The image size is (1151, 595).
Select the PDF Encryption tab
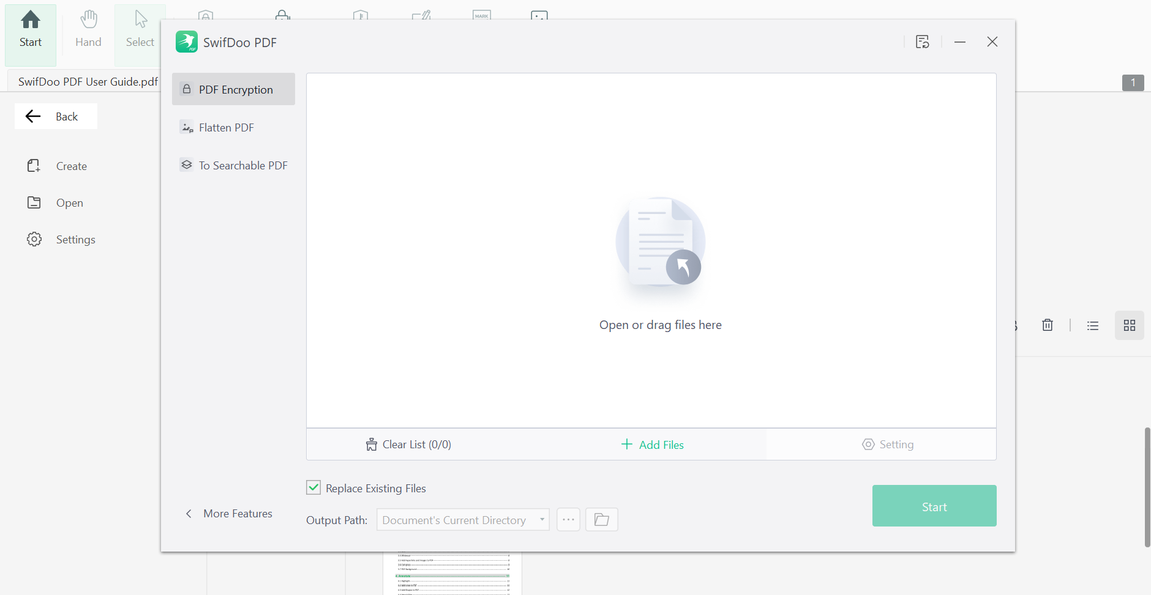(x=235, y=89)
